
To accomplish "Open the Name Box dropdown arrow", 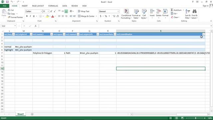I will (15, 26).
